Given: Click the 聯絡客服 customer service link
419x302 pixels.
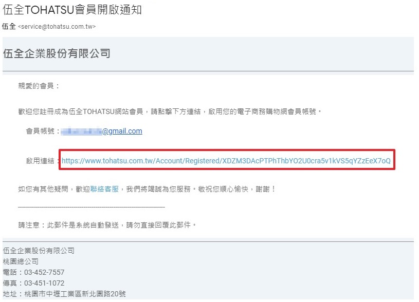Looking at the screenshot, I should (104, 189).
